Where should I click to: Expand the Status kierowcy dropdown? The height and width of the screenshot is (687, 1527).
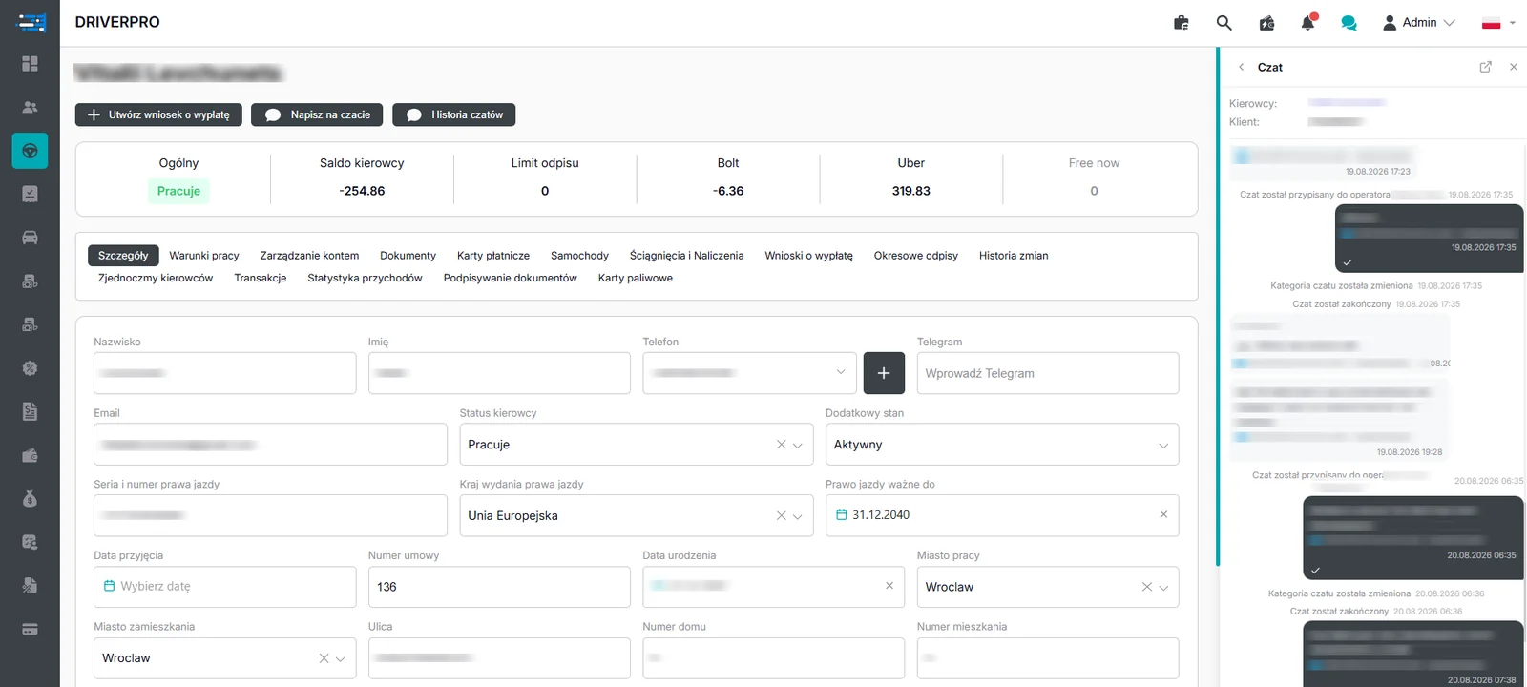pyautogui.click(x=798, y=445)
